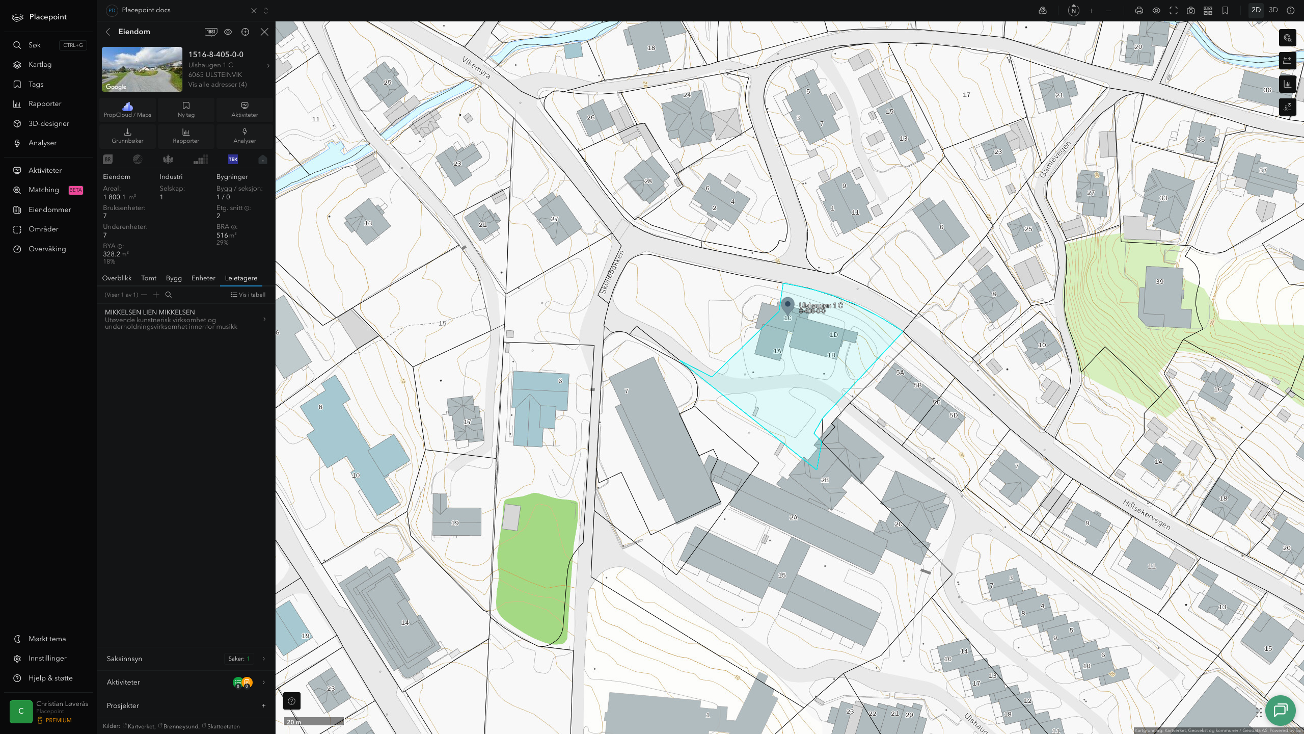Take a map screenshot with camera icon
This screenshot has width=1304, height=734.
coord(1190,11)
